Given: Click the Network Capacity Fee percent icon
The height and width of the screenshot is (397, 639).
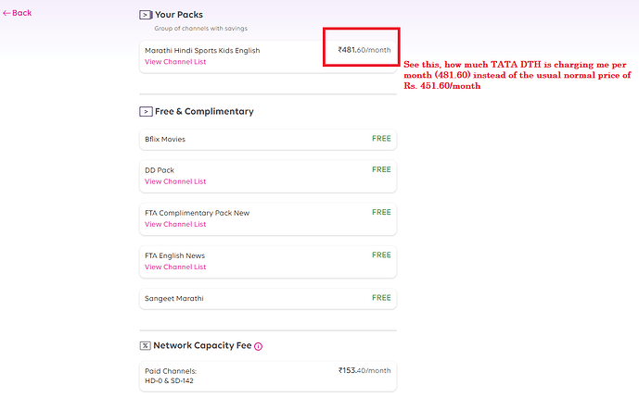Looking at the screenshot, I should pos(146,345).
